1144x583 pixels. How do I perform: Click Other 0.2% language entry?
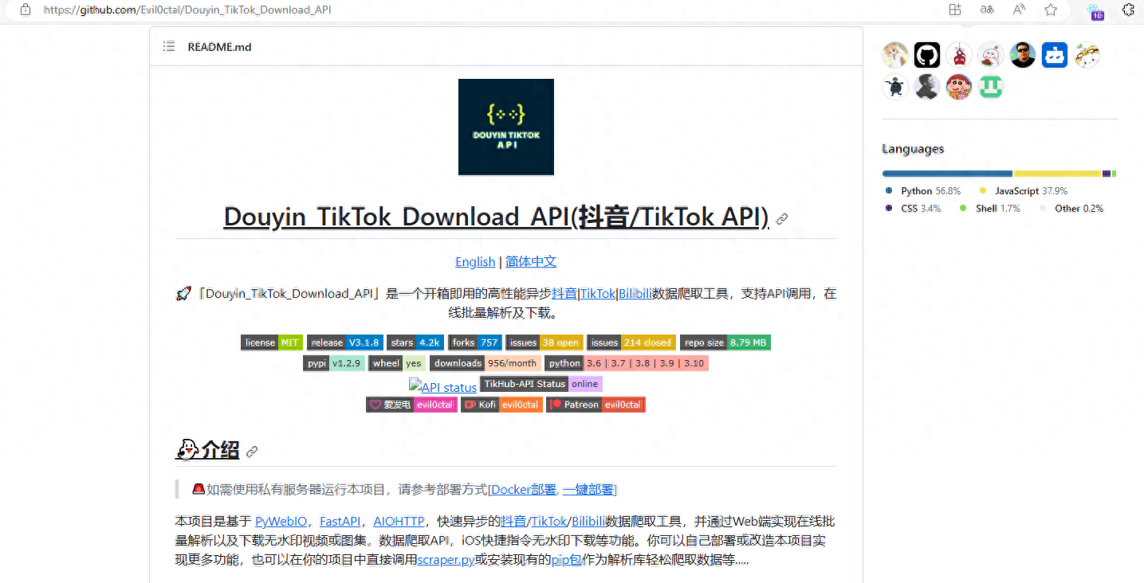[x=1072, y=209]
